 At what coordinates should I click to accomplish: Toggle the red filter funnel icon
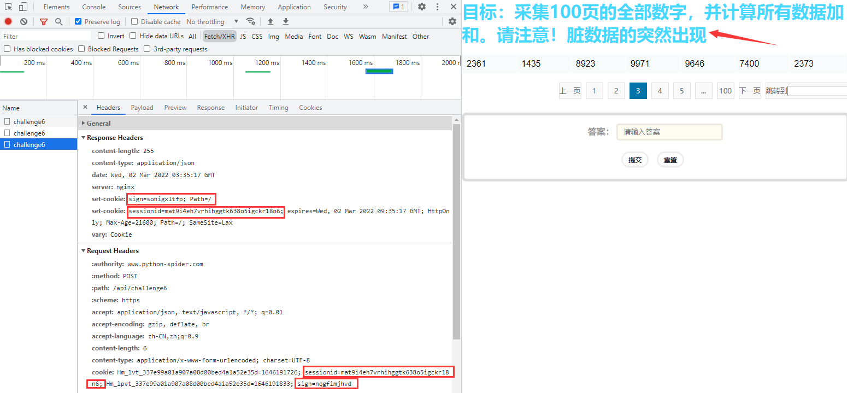point(44,21)
